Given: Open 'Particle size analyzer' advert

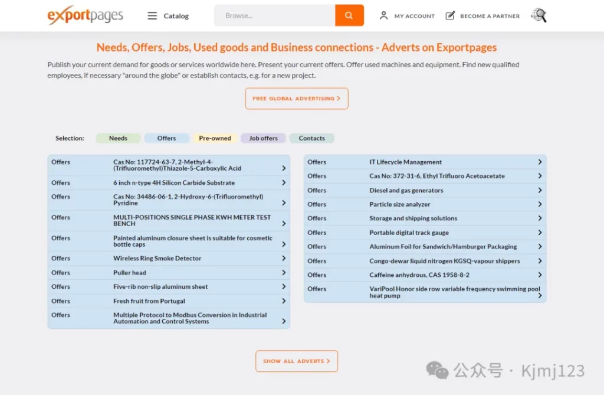Looking at the screenshot, I should coord(399,204).
